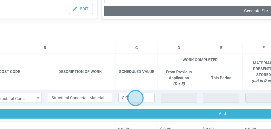Click the From Previous Application disabled field
Image resolution: width=271 pixels, height=129 pixels.
point(179,98)
